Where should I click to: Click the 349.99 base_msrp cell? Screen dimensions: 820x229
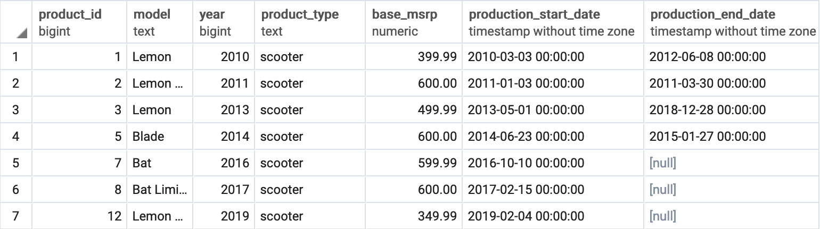(414, 216)
